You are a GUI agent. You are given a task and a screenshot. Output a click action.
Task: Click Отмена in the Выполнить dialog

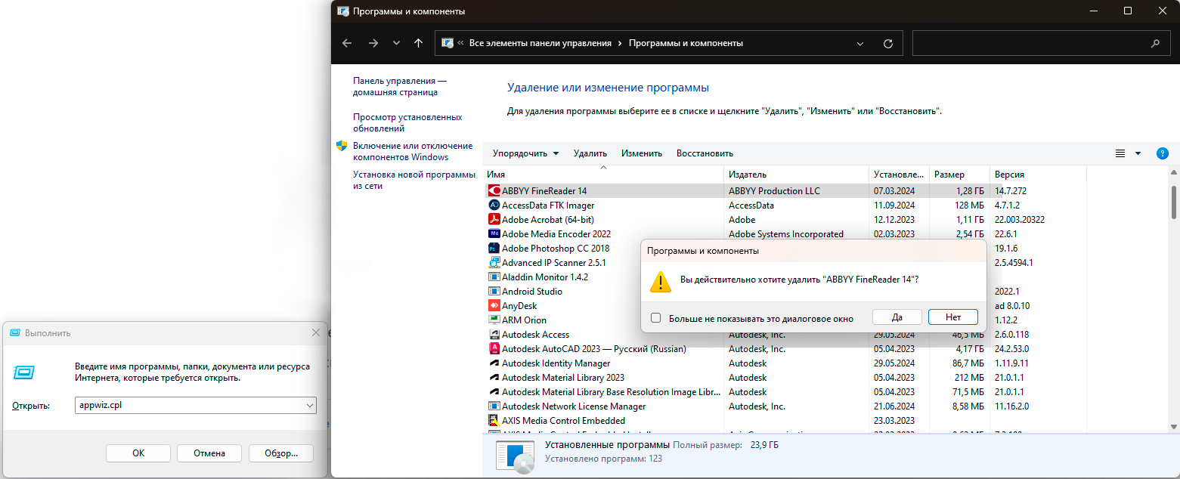[209, 453]
